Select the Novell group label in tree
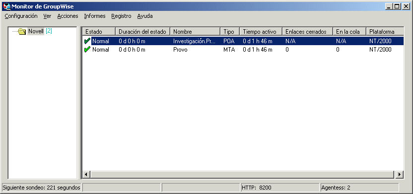413x194 pixels. click(36, 31)
